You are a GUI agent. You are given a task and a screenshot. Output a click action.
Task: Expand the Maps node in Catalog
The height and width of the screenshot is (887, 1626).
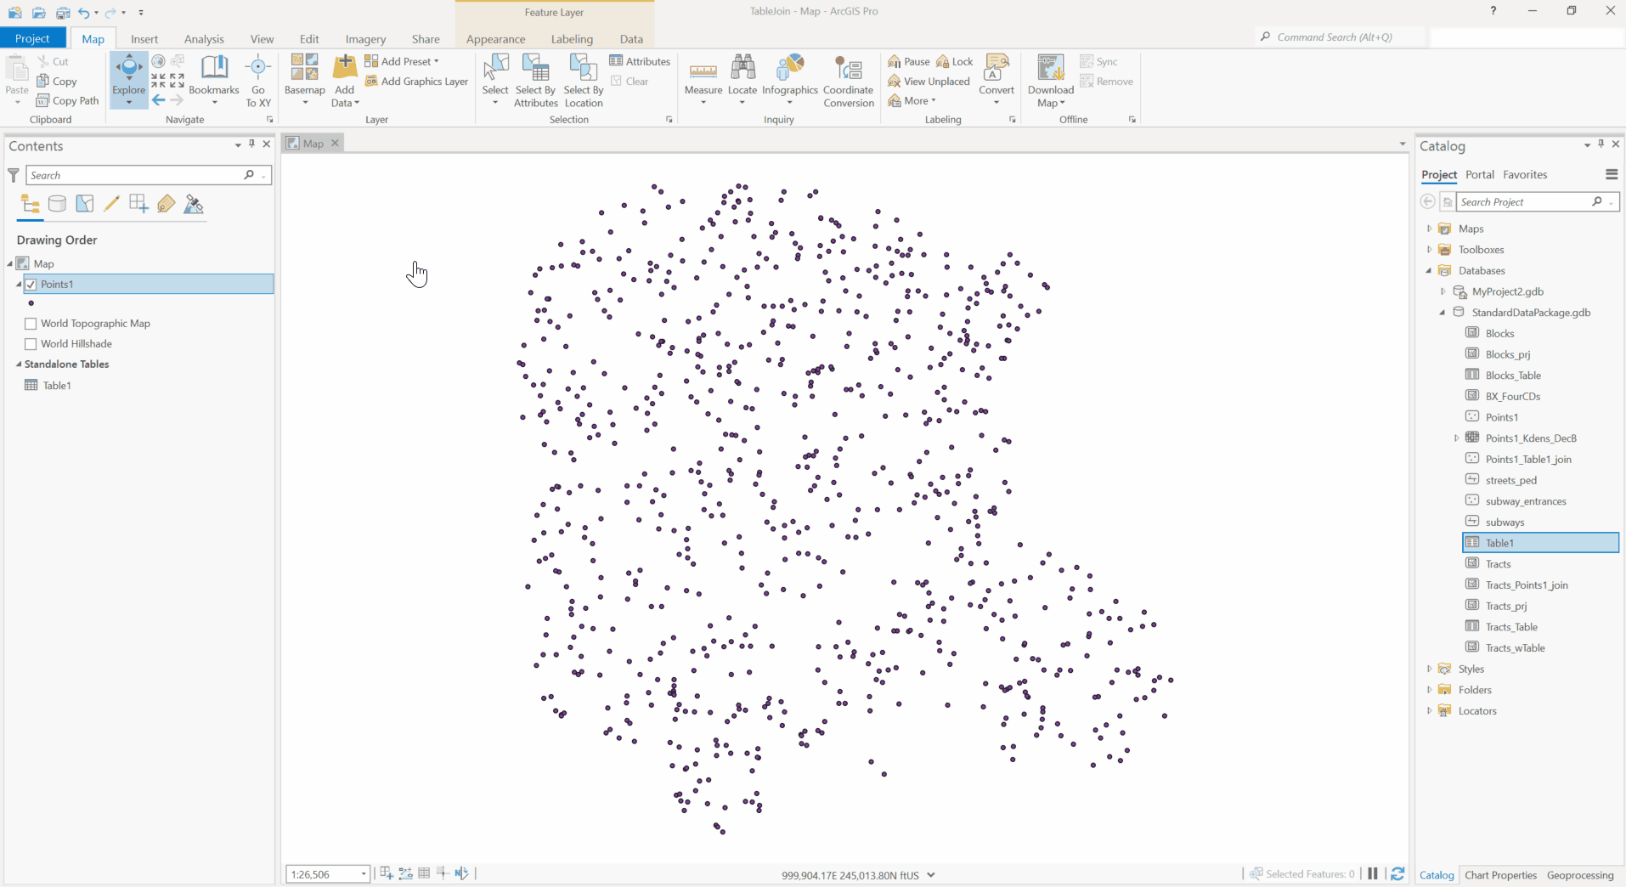pos(1429,229)
